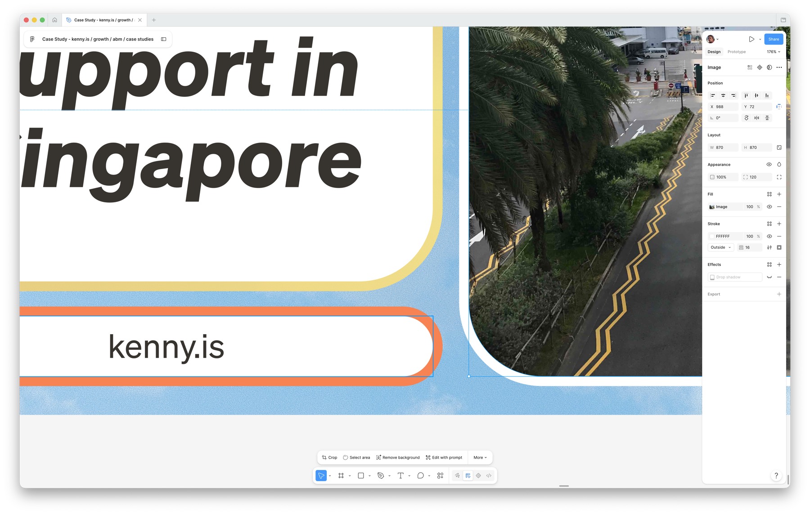810x514 pixels.
Task: Click the Share button
Action: pos(774,39)
